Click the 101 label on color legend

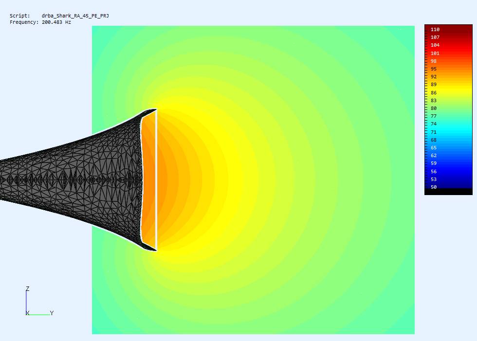coord(435,53)
